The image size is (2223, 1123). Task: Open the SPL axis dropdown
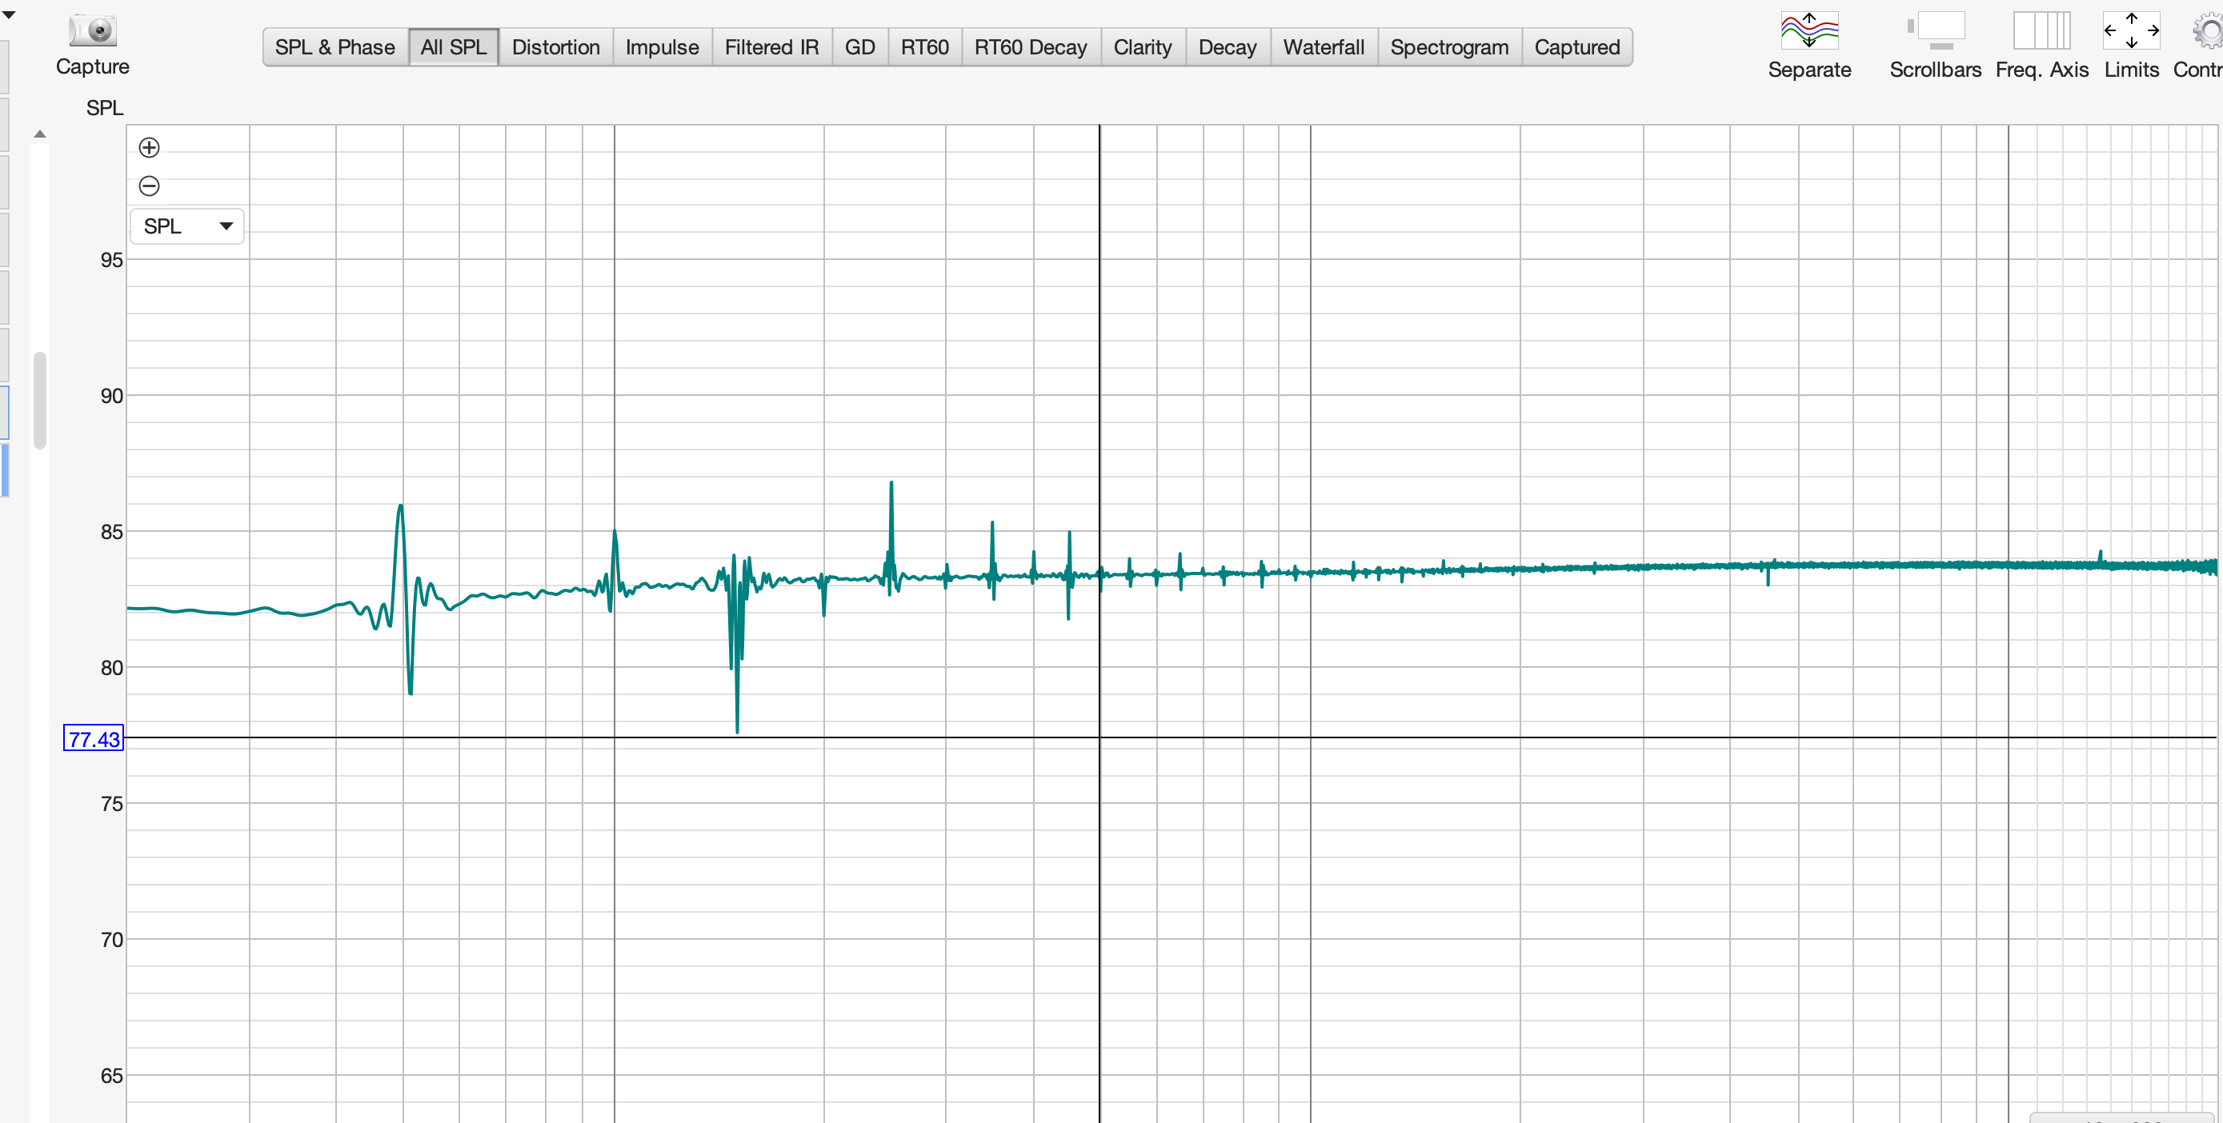point(187,226)
